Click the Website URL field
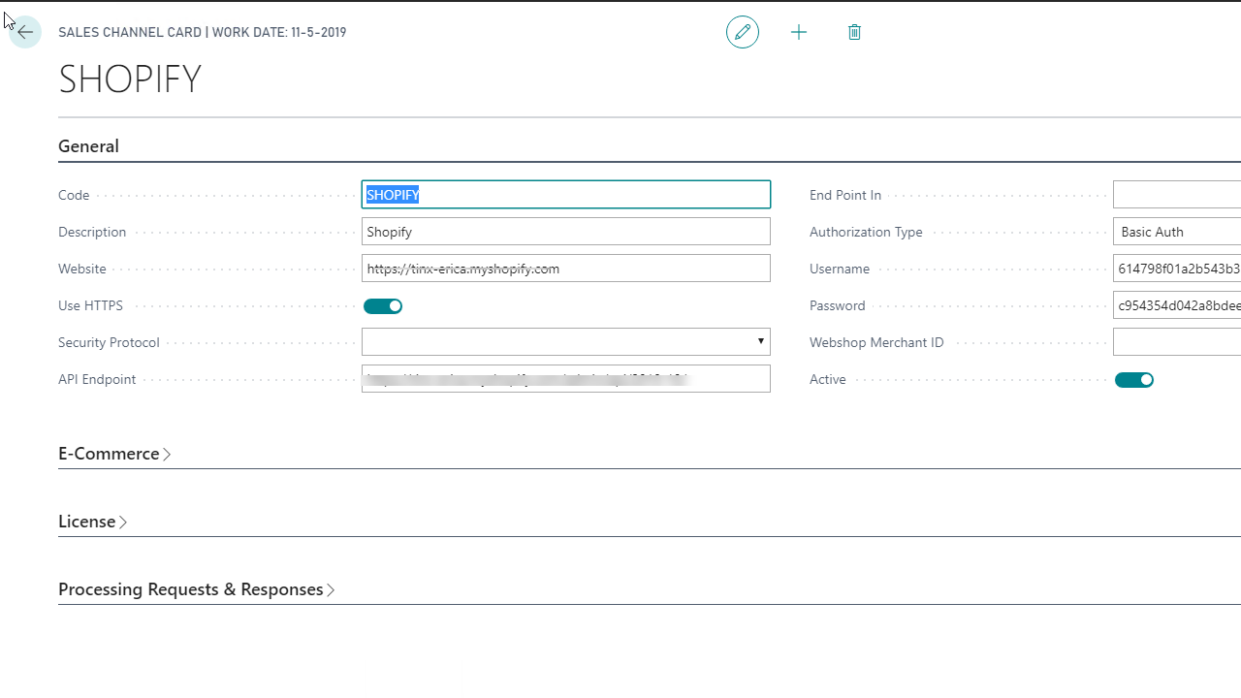Viewport: 1241px width, 698px height. [x=566, y=269]
